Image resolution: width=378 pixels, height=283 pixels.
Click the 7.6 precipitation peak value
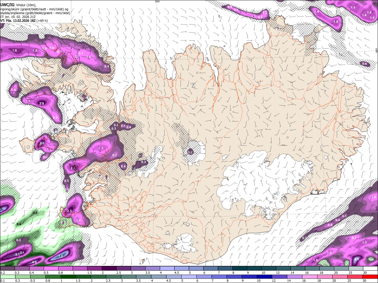61,256
